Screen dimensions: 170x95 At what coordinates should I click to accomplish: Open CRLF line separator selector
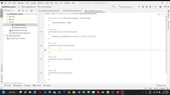[x=150, y=88]
